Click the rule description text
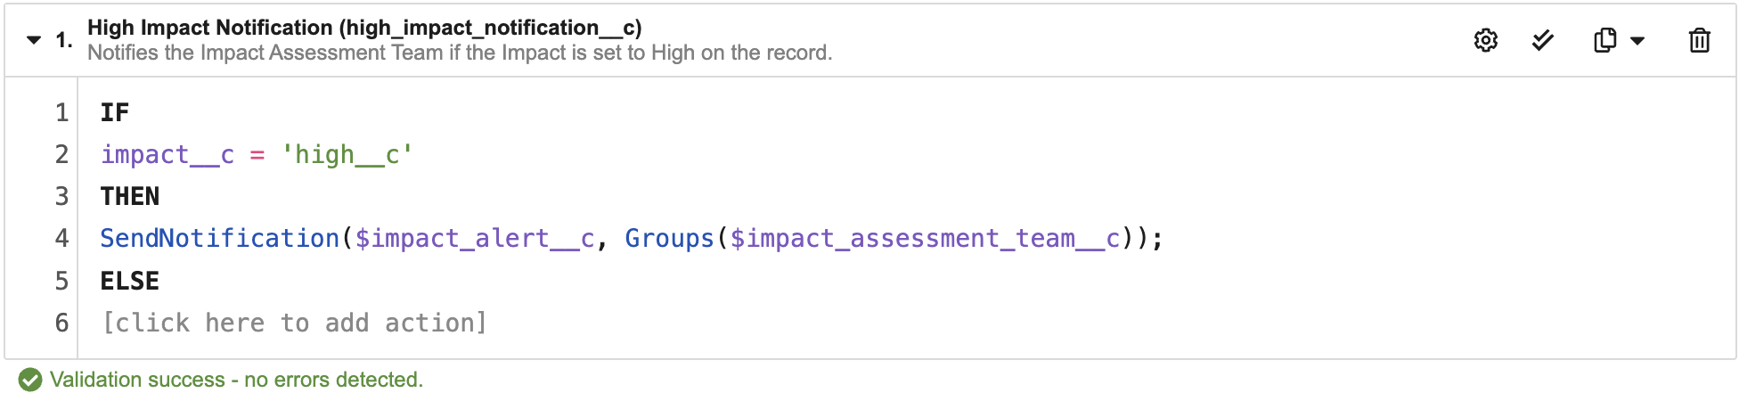The width and height of the screenshot is (1739, 401). click(460, 53)
